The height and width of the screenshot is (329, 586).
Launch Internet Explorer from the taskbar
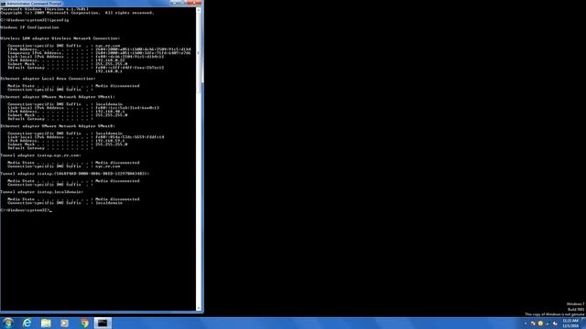click(x=27, y=323)
